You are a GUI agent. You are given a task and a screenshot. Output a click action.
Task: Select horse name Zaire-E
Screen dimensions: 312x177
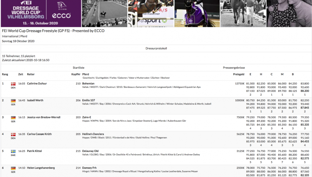coord(87,117)
